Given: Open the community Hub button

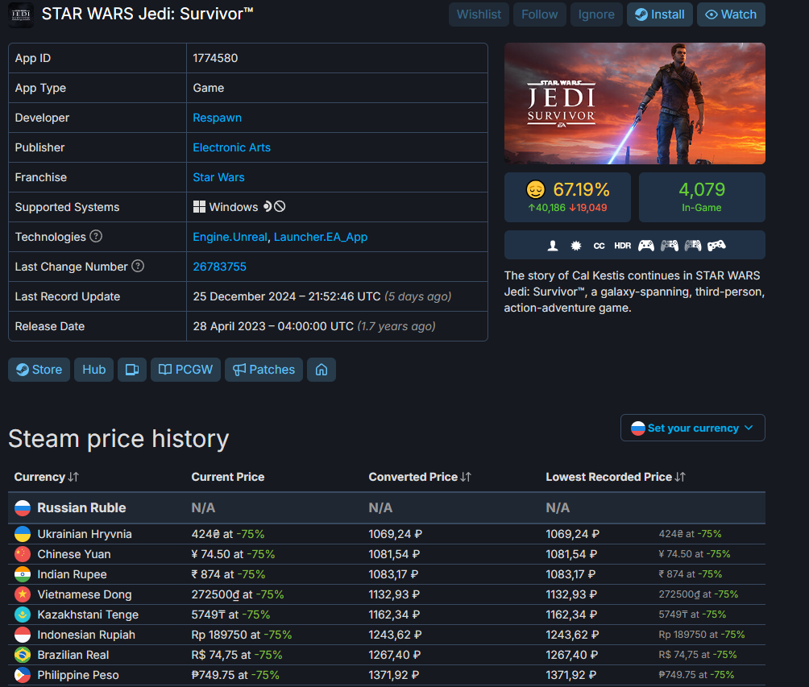Looking at the screenshot, I should [94, 370].
